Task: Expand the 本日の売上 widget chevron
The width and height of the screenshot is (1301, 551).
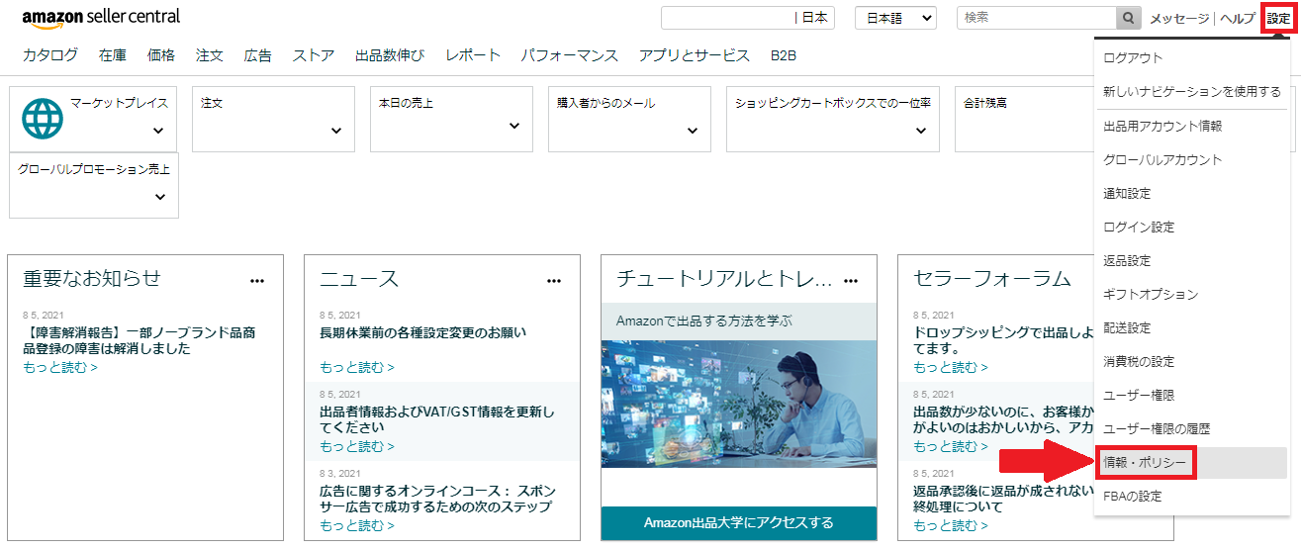Action: [514, 126]
